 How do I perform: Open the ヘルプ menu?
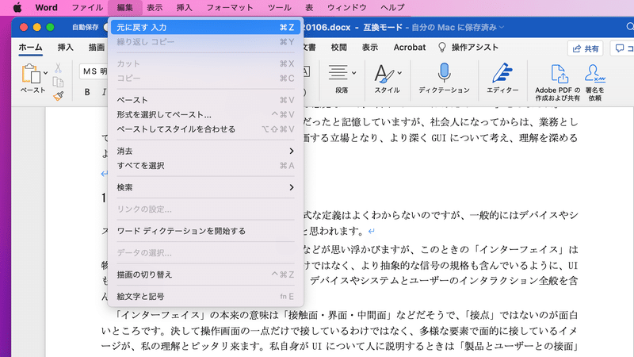(x=392, y=7)
